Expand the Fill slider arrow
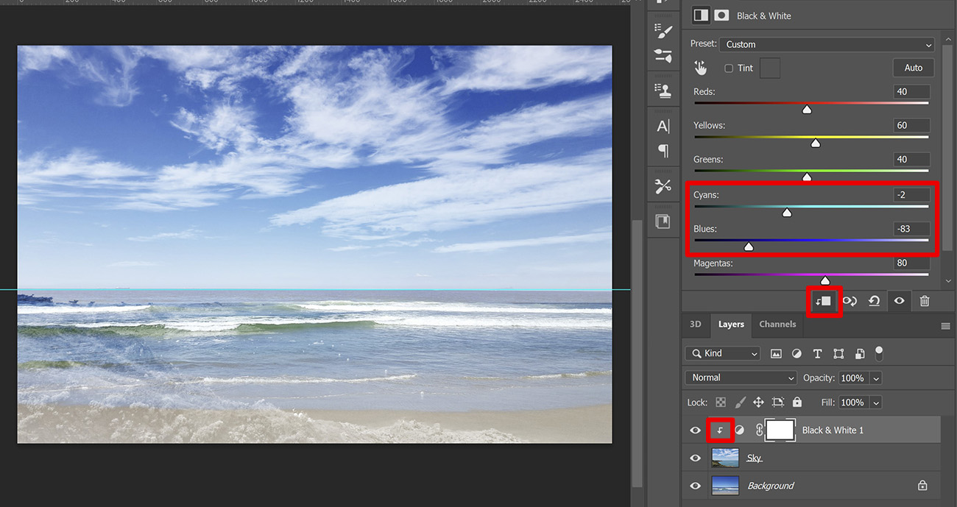957x507 pixels. [x=876, y=403]
